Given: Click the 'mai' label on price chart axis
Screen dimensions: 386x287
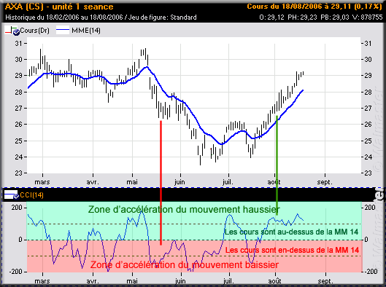Looking at the screenshot, I should tap(132, 182).
